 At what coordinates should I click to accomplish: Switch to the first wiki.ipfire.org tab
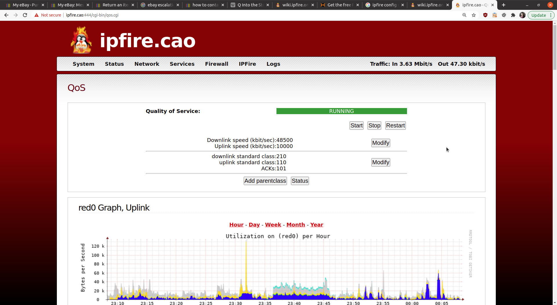click(x=295, y=5)
